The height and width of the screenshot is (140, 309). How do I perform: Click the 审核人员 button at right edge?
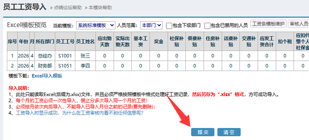299,24
